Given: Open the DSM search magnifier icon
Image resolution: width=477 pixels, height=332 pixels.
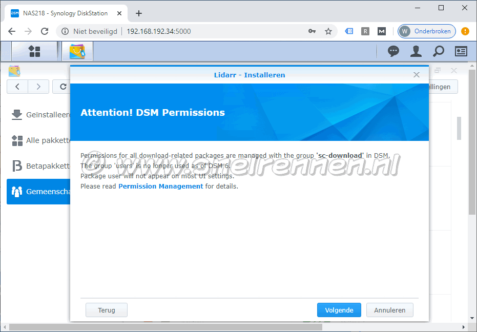Looking at the screenshot, I should pos(439,51).
